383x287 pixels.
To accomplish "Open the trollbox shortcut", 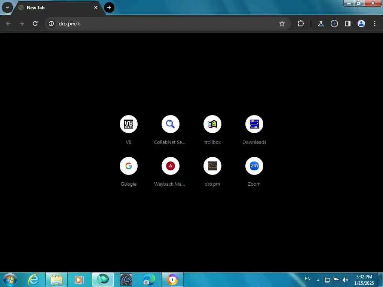I will click(212, 130).
